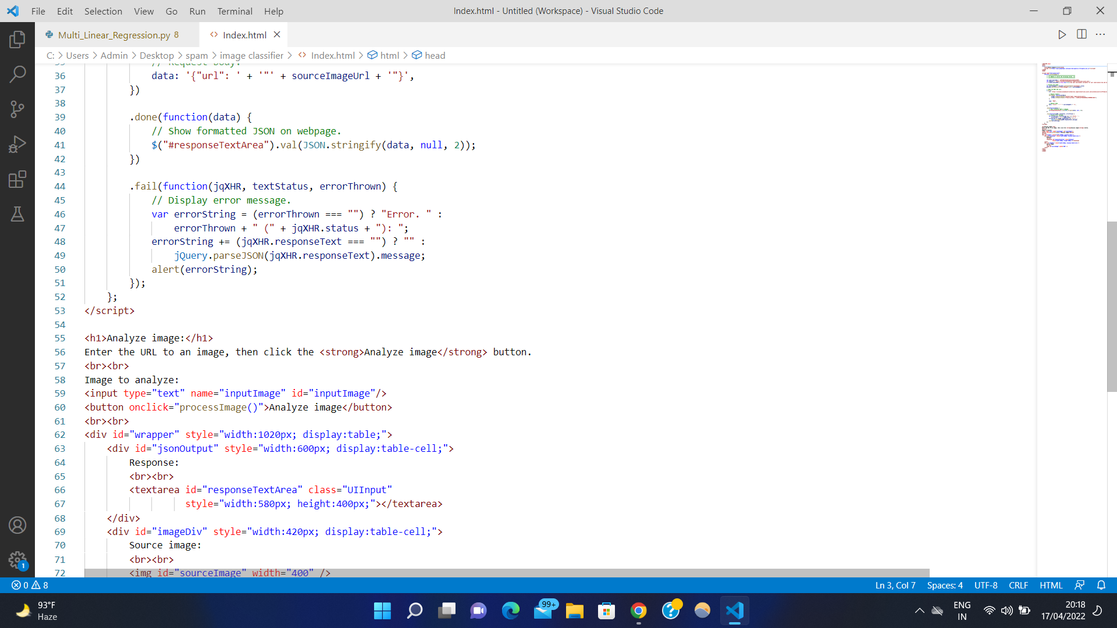Change the CRLF end of line sequence

click(x=1018, y=586)
